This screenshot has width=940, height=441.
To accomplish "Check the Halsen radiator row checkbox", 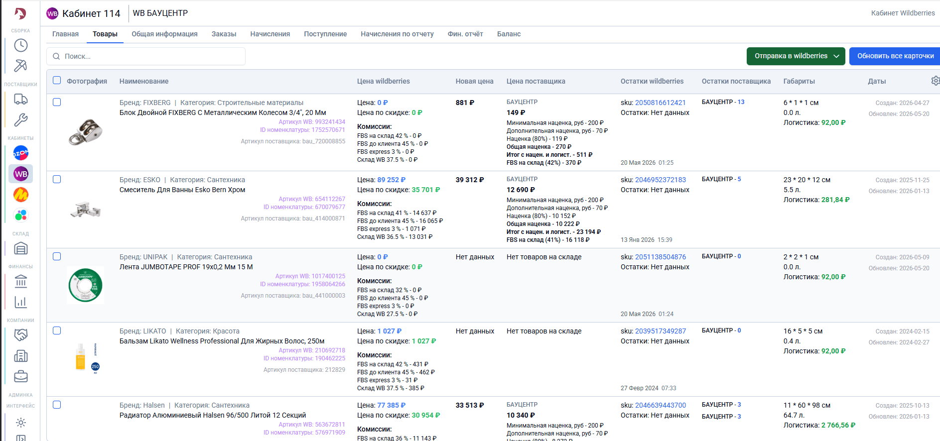I will 57,405.
